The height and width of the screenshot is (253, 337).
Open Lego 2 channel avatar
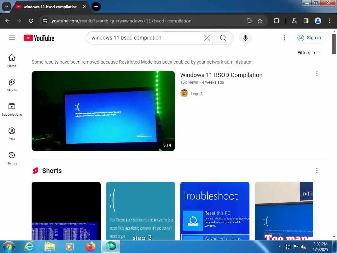click(x=184, y=93)
